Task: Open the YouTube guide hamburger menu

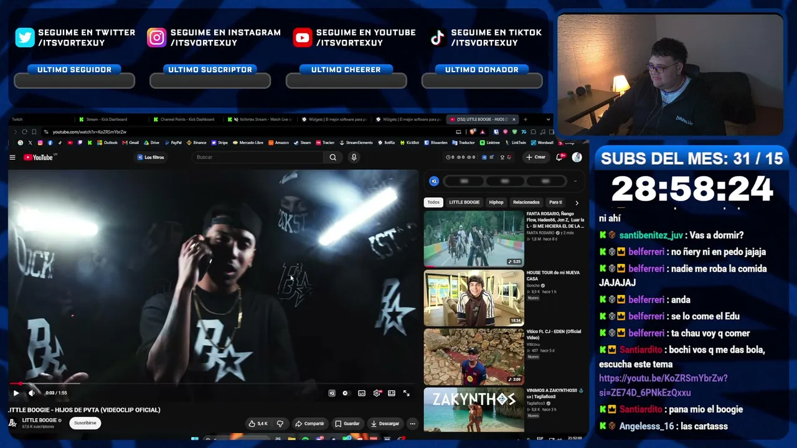Action: 12,157
